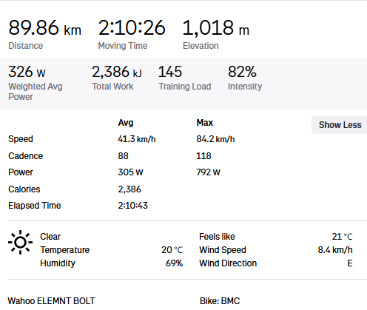Viewport: 367px width, 310px height.
Task: Click the Humidity 69% value
Action: (x=174, y=263)
